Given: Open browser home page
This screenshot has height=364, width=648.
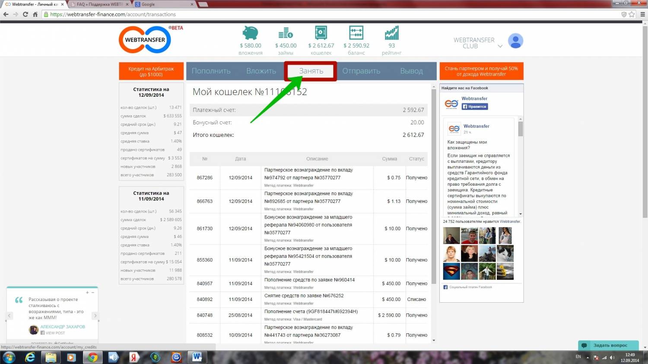Looking at the screenshot, I should point(35,14).
